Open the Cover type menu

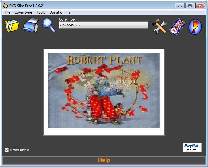click(x=23, y=12)
